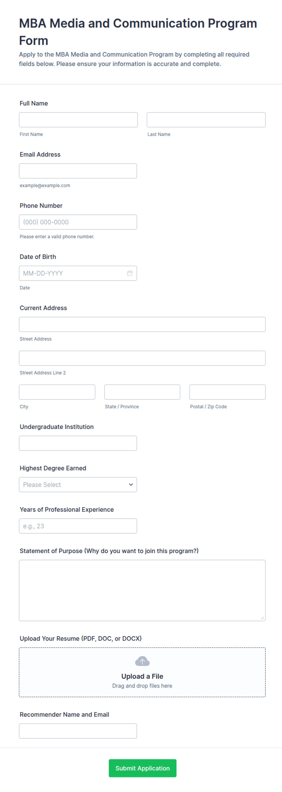Image resolution: width=282 pixels, height=792 pixels.
Task: Click the Phone Number field
Action: click(x=78, y=222)
